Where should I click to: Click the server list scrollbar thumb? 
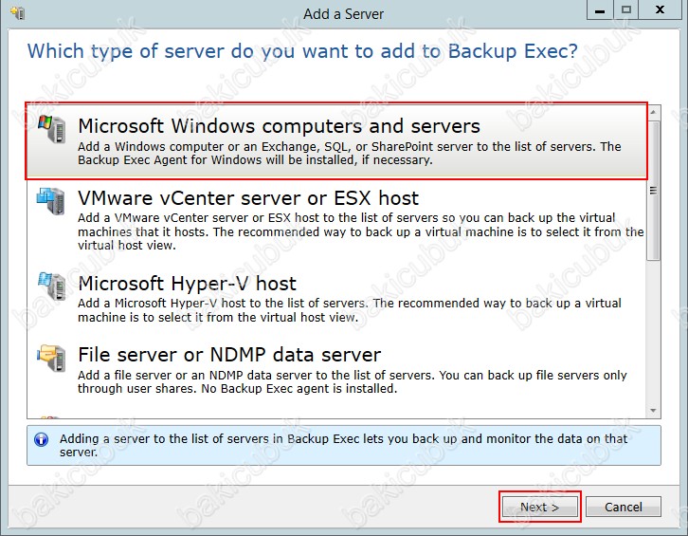click(653, 190)
